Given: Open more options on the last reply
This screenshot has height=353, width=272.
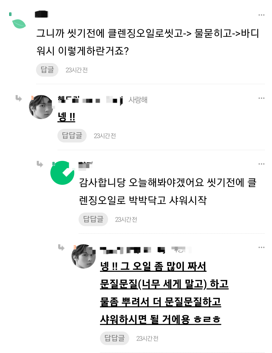Looking at the screenshot, I should click(x=261, y=247).
